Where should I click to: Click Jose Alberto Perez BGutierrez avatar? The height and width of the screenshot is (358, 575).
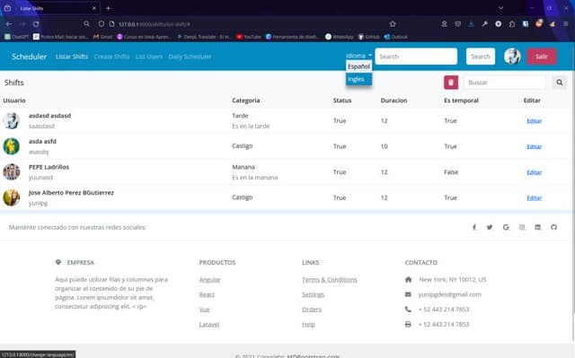coord(12,197)
